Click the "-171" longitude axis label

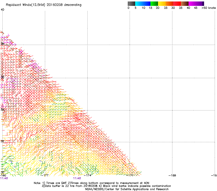[130, 175]
